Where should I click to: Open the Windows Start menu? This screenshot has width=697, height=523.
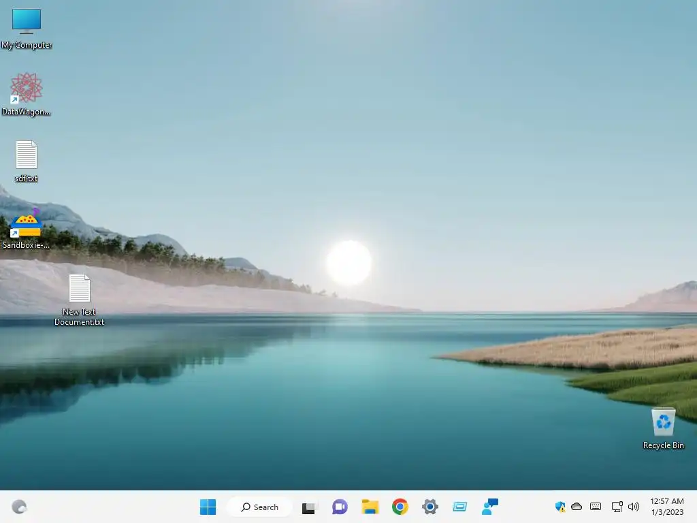(208, 507)
